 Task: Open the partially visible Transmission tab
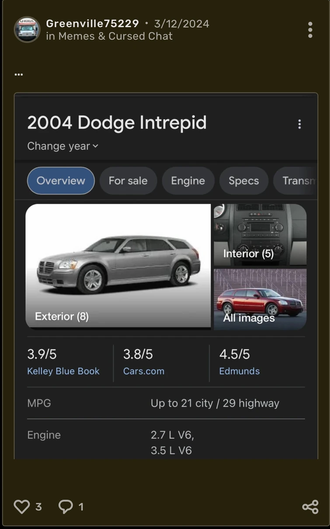(298, 181)
